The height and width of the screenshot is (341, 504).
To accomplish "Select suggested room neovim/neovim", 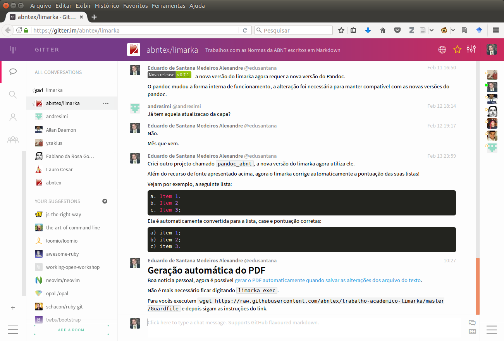I will pyautogui.click(x=72, y=280).
